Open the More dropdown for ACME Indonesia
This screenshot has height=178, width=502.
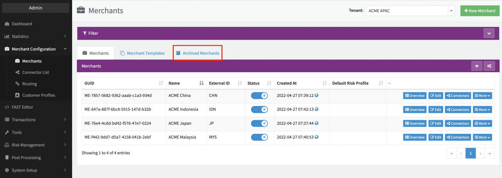[x=482, y=110]
